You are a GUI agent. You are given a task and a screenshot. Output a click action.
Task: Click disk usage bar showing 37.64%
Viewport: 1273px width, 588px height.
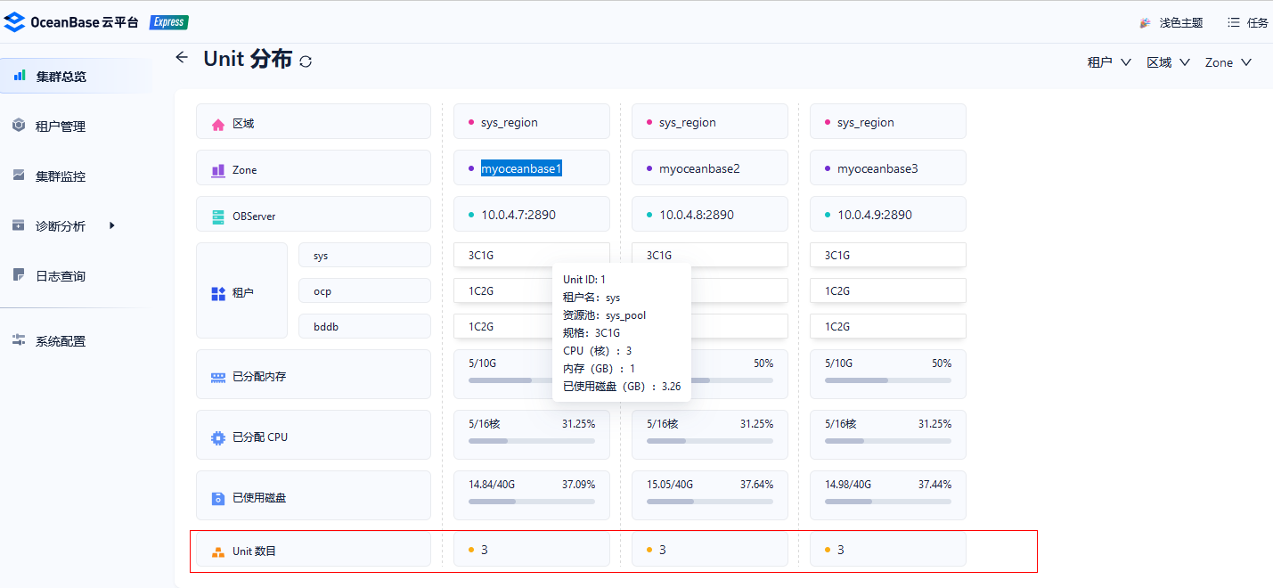click(x=710, y=502)
